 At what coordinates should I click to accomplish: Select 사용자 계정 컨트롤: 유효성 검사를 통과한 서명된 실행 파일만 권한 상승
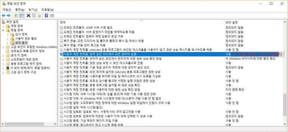[109, 81]
